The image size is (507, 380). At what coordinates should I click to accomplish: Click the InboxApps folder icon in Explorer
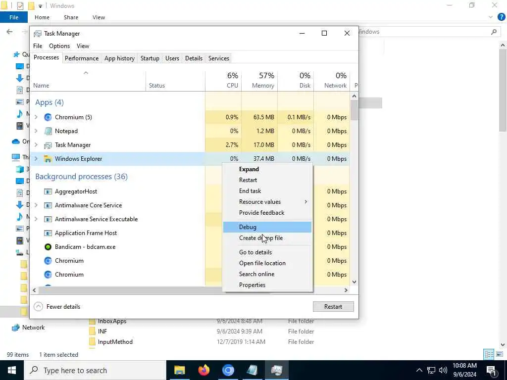click(x=92, y=322)
